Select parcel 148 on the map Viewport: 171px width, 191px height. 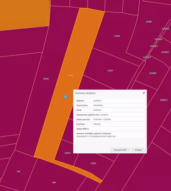coord(54,182)
